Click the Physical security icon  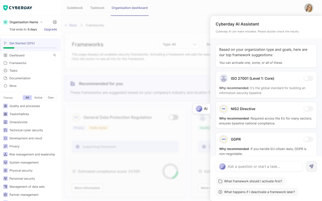click(5, 170)
